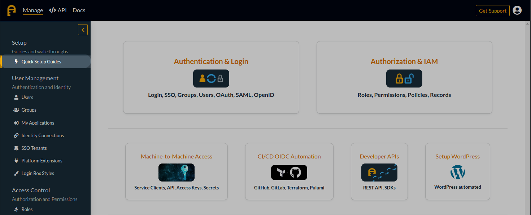Open Roles in the Access Control section

(x=27, y=209)
